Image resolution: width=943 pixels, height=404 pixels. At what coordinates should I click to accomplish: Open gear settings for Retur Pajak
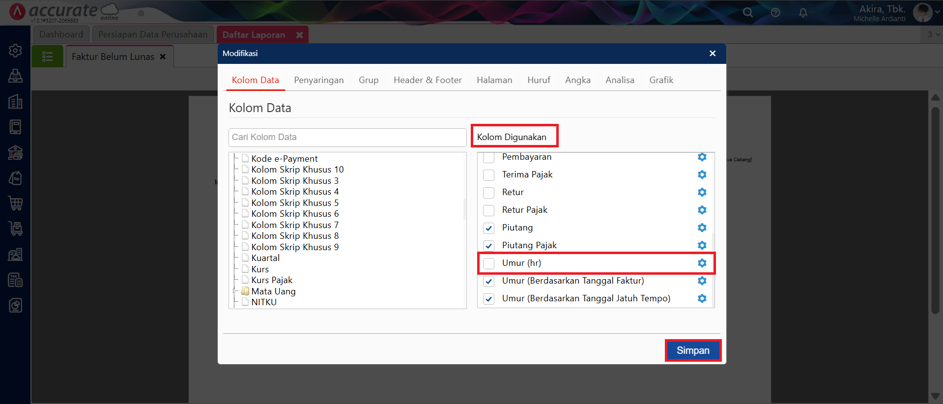(702, 210)
